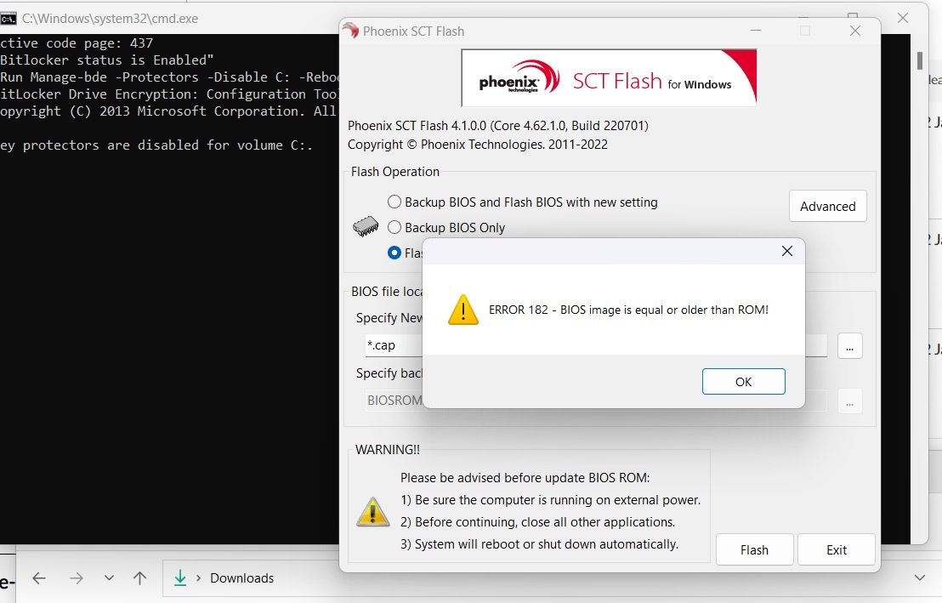942x603 pixels.
Task: Click the Phoenix SCT Flash banner logo
Action: click(x=609, y=78)
